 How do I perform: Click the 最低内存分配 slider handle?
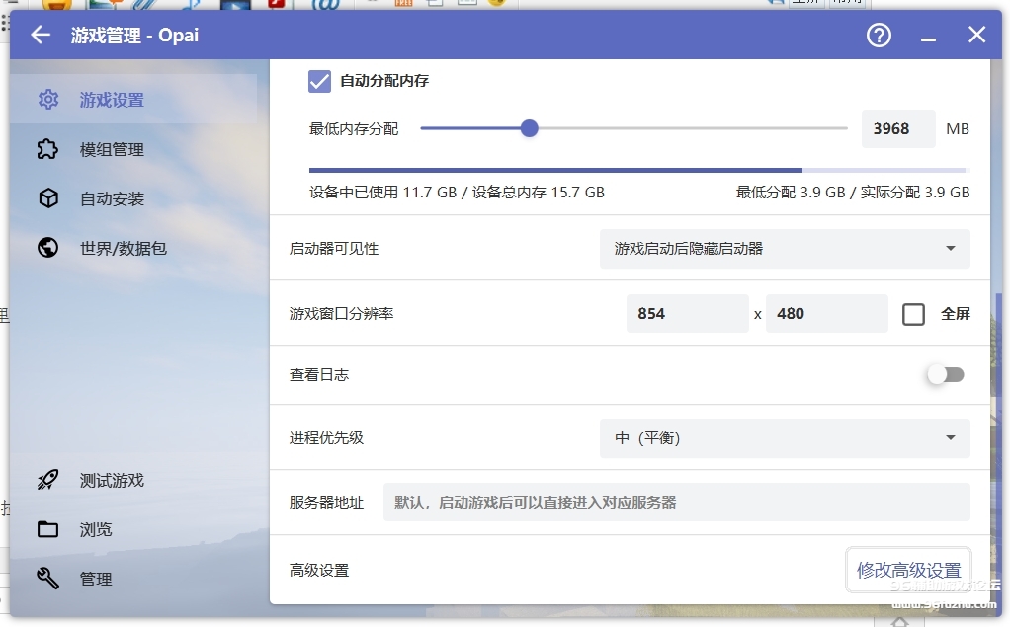click(529, 128)
